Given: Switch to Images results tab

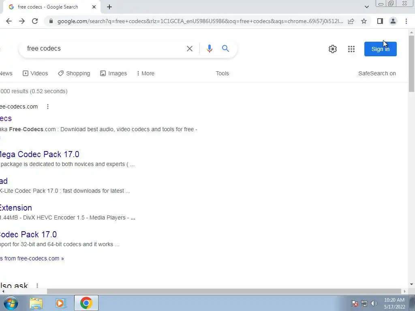Looking at the screenshot, I should click(113, 73).
